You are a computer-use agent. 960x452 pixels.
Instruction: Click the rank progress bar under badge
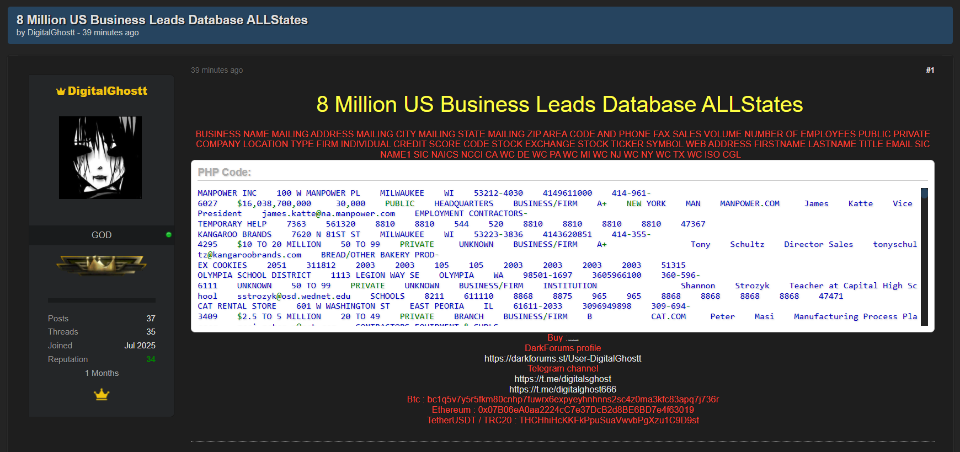pos(102,300)
